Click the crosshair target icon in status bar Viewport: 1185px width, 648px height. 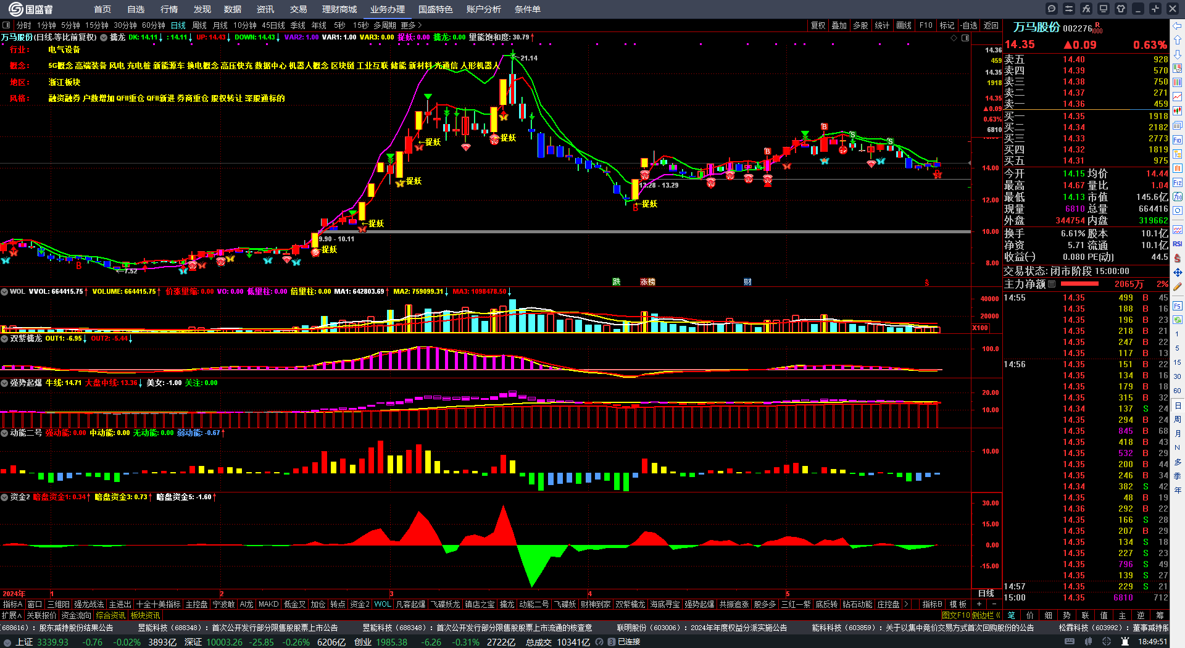[1107, 642]
